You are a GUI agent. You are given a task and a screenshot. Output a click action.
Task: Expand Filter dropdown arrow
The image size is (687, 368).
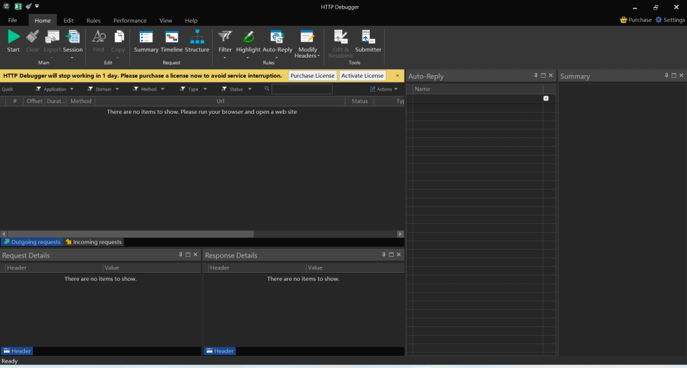click(x=225, y=58)
